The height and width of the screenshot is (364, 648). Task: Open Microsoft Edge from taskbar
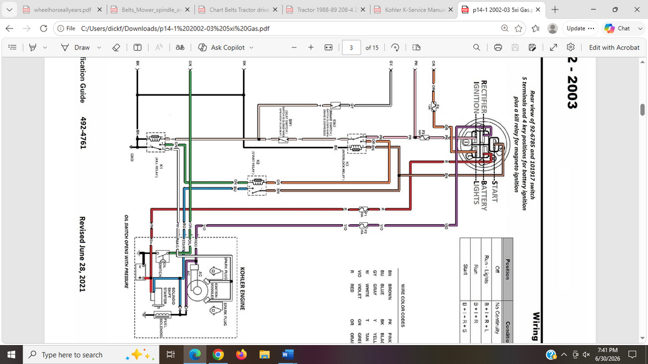click(195, 355)
